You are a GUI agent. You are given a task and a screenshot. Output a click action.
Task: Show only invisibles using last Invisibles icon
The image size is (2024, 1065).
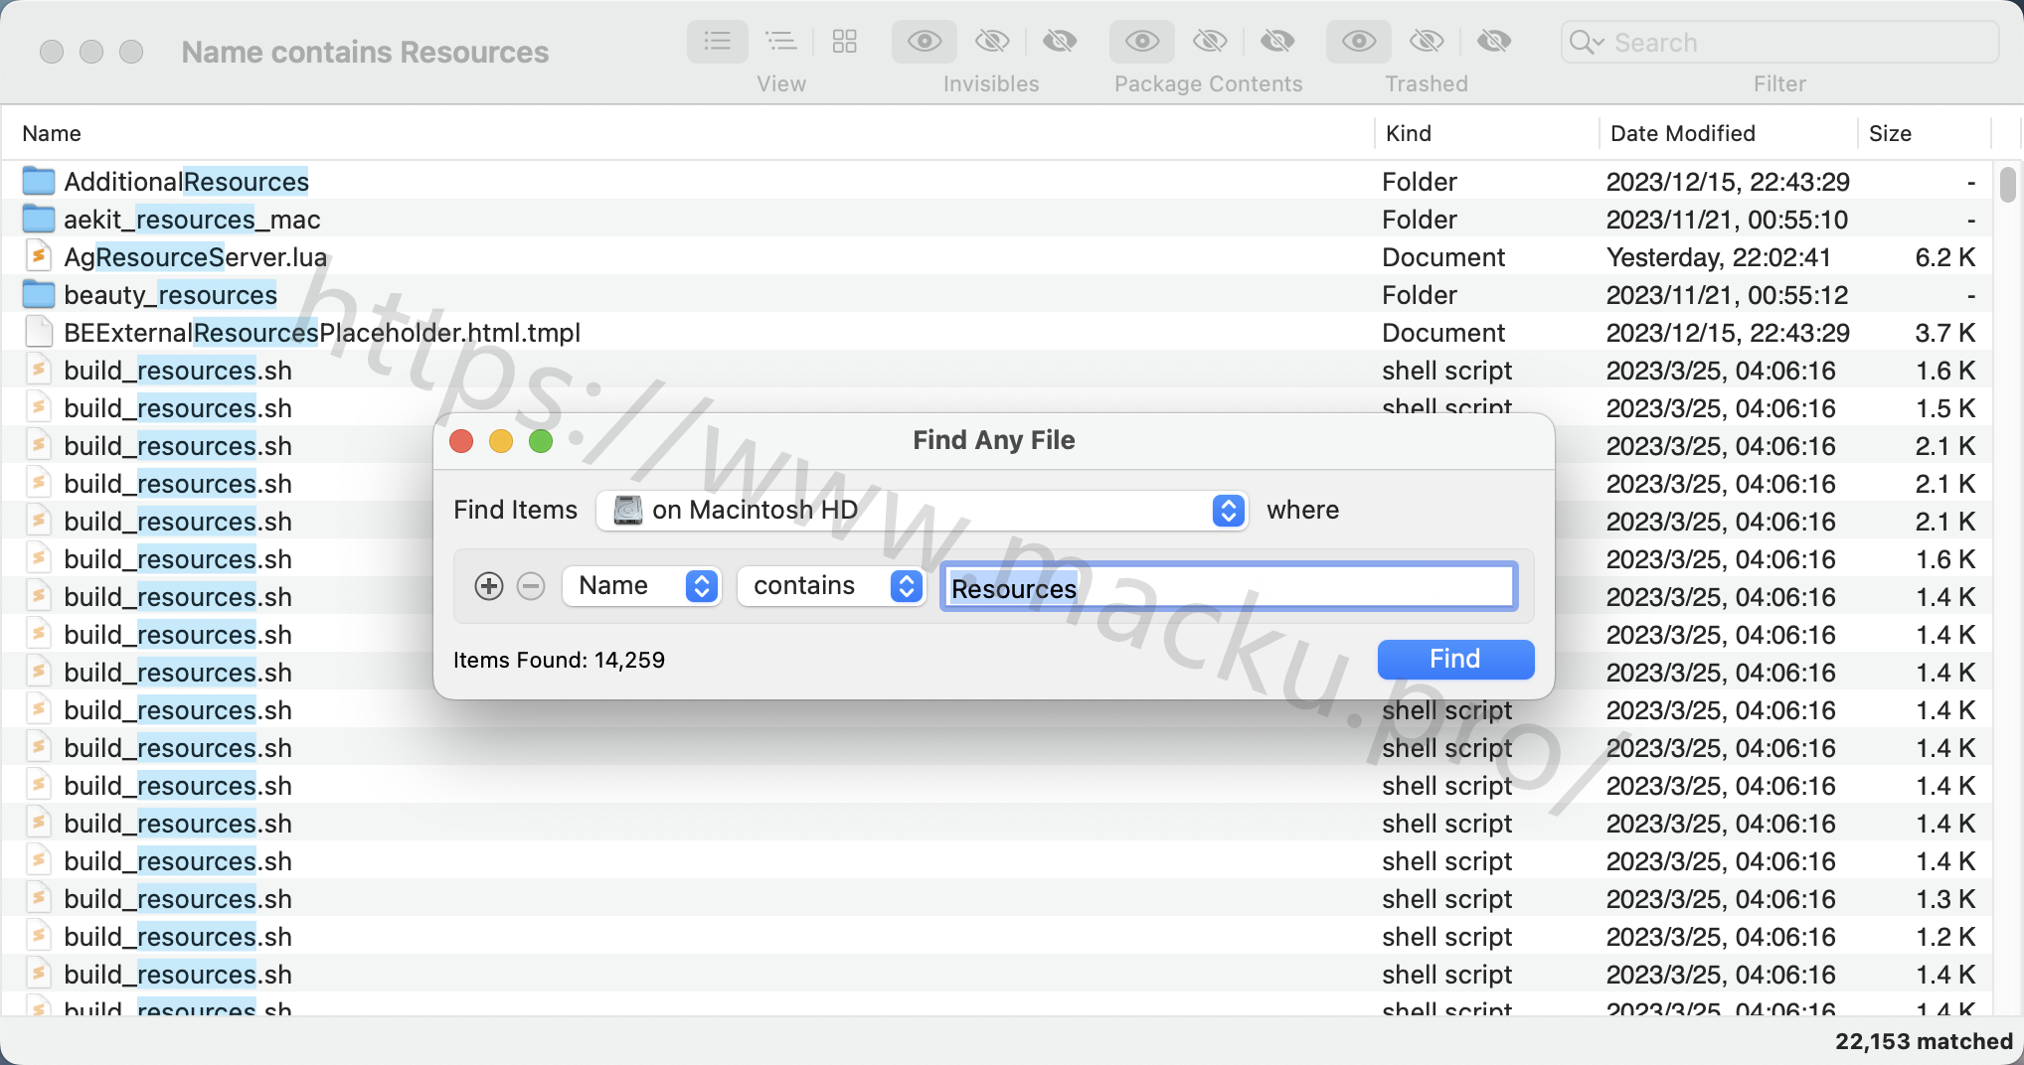pos(1060,42)
